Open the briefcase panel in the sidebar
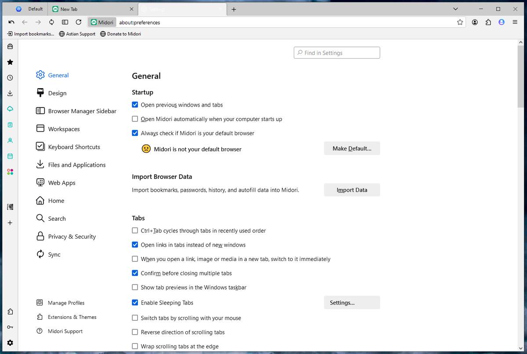This screenshot has height=354, width=527. (x=10, y=46)
